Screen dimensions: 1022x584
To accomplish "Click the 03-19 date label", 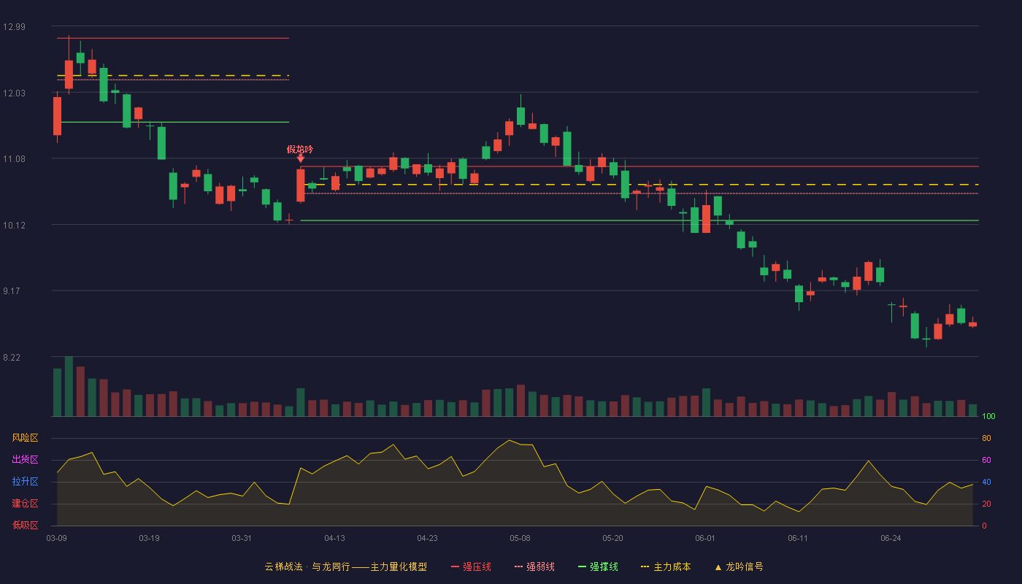I will (x=149, y=538).
